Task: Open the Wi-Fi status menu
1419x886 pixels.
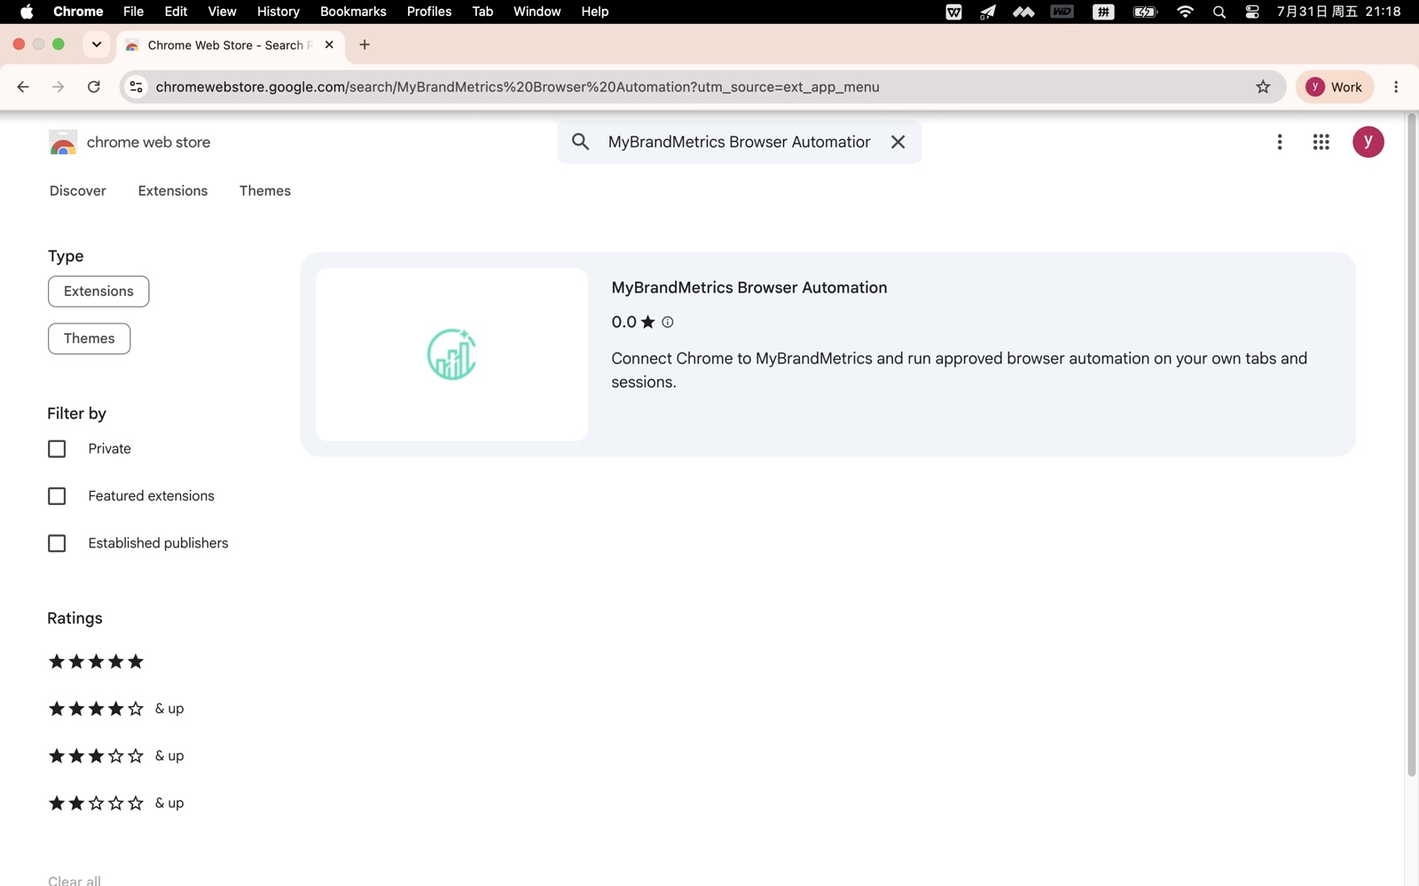Action: [x=1185, y=12]
